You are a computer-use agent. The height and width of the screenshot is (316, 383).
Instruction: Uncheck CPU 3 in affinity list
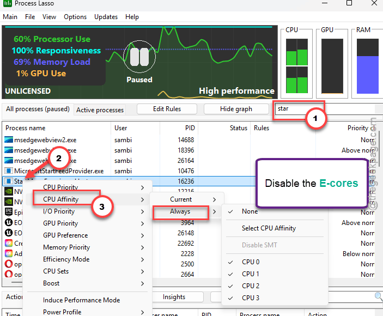(x=251, y=298)
